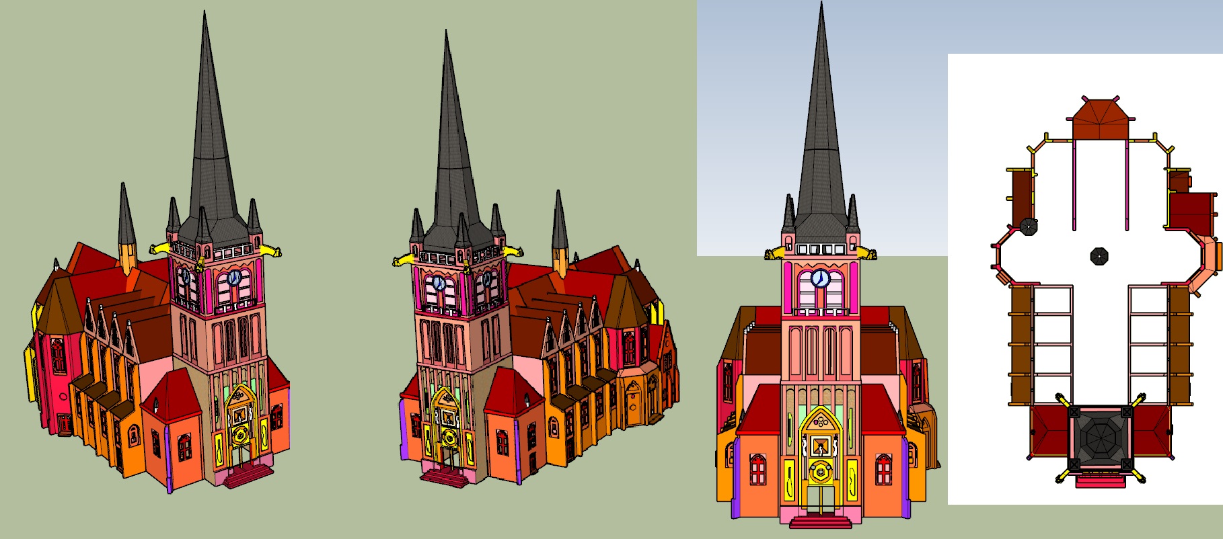Click left red arched window in front elevation

[757, 468]
